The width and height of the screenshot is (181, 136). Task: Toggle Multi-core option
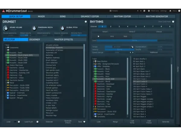tap(155, 11)
